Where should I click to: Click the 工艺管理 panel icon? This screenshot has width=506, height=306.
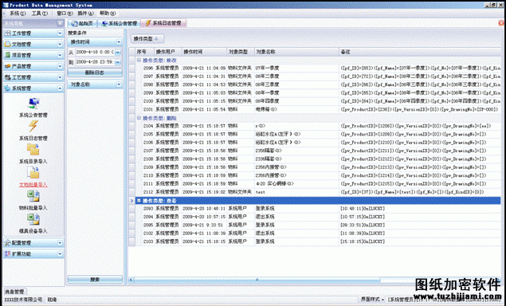(x=7, y=77)
